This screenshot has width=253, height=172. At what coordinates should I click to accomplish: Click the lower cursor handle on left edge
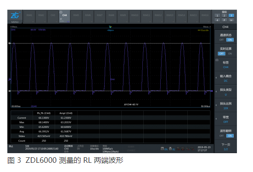click(x=10, y=91)
